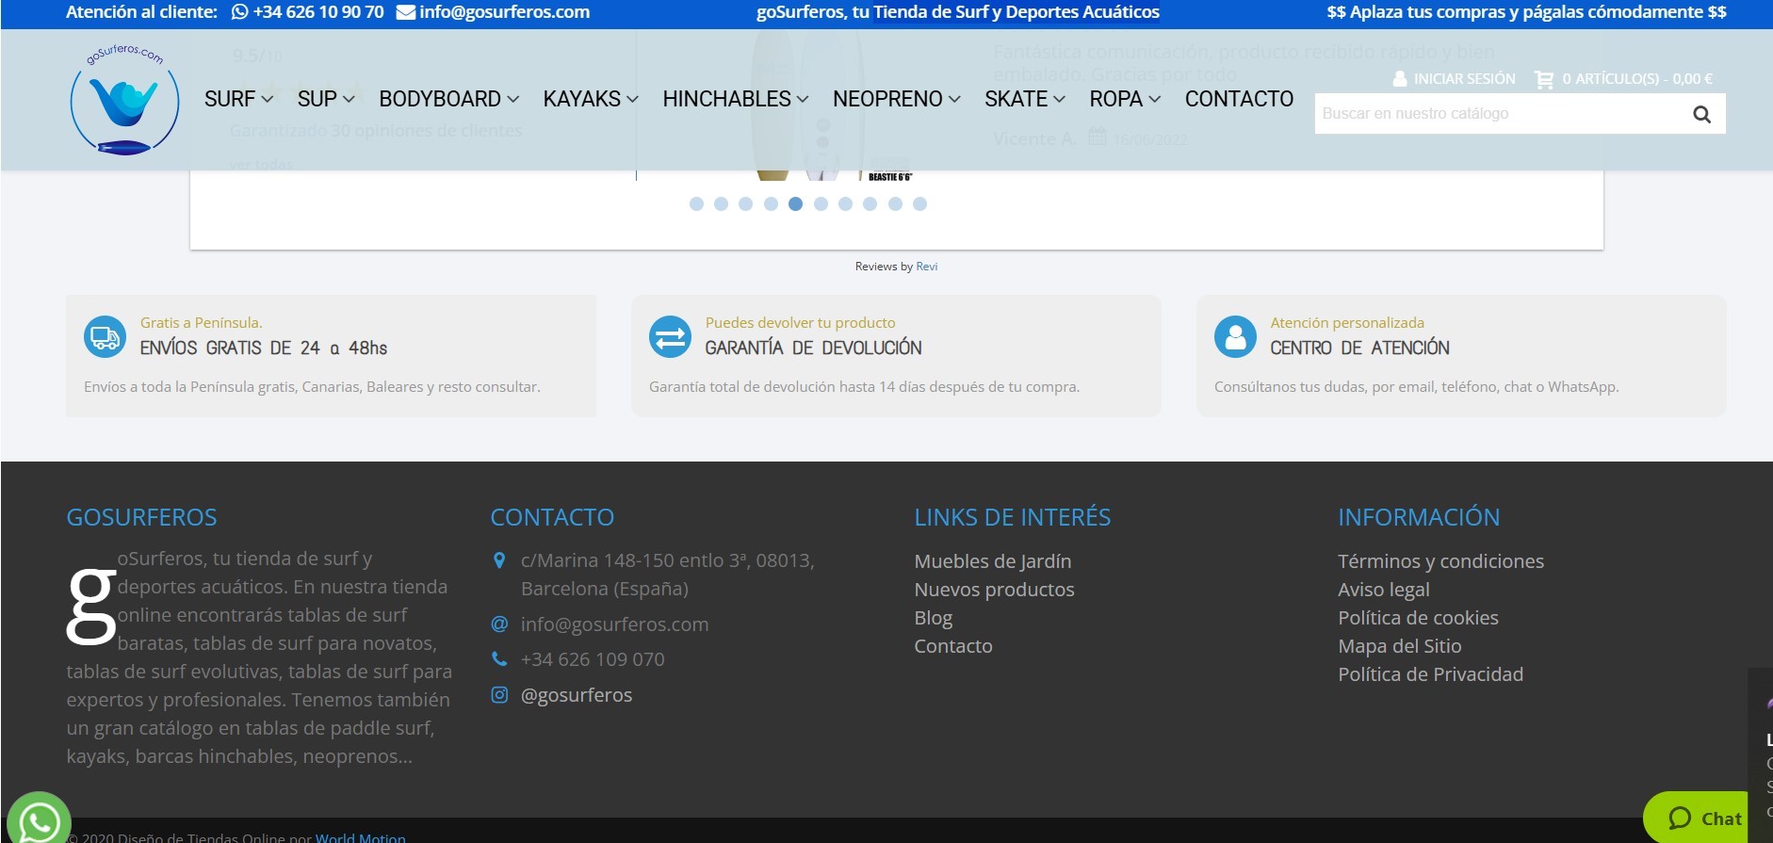The image size is (1773, 843).
Task: Open the floating WhatsApp chat bubble
Action: [39, 821]
